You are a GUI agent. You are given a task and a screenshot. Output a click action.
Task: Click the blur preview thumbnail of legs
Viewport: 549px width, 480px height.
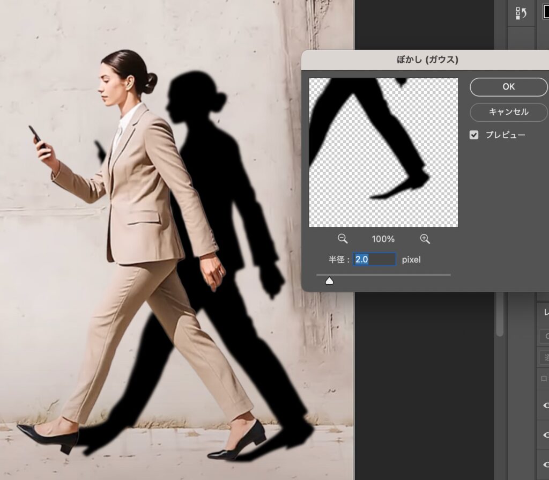click(x=383, y=152)
